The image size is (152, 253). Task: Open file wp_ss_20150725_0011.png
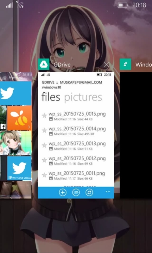[x=77, y=173]
